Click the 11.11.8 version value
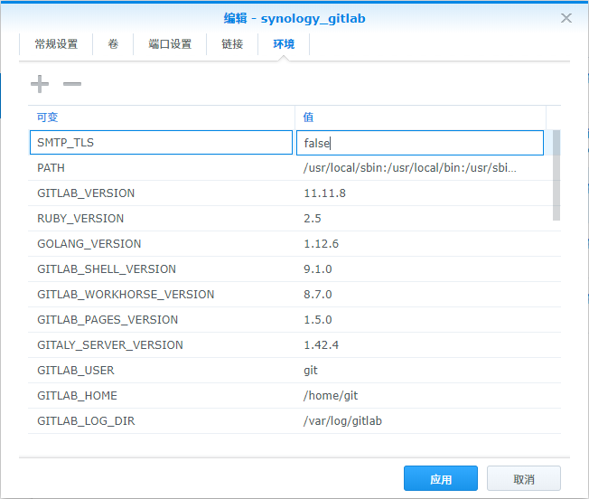The image size is (589, 499). (x=324, y=193)
